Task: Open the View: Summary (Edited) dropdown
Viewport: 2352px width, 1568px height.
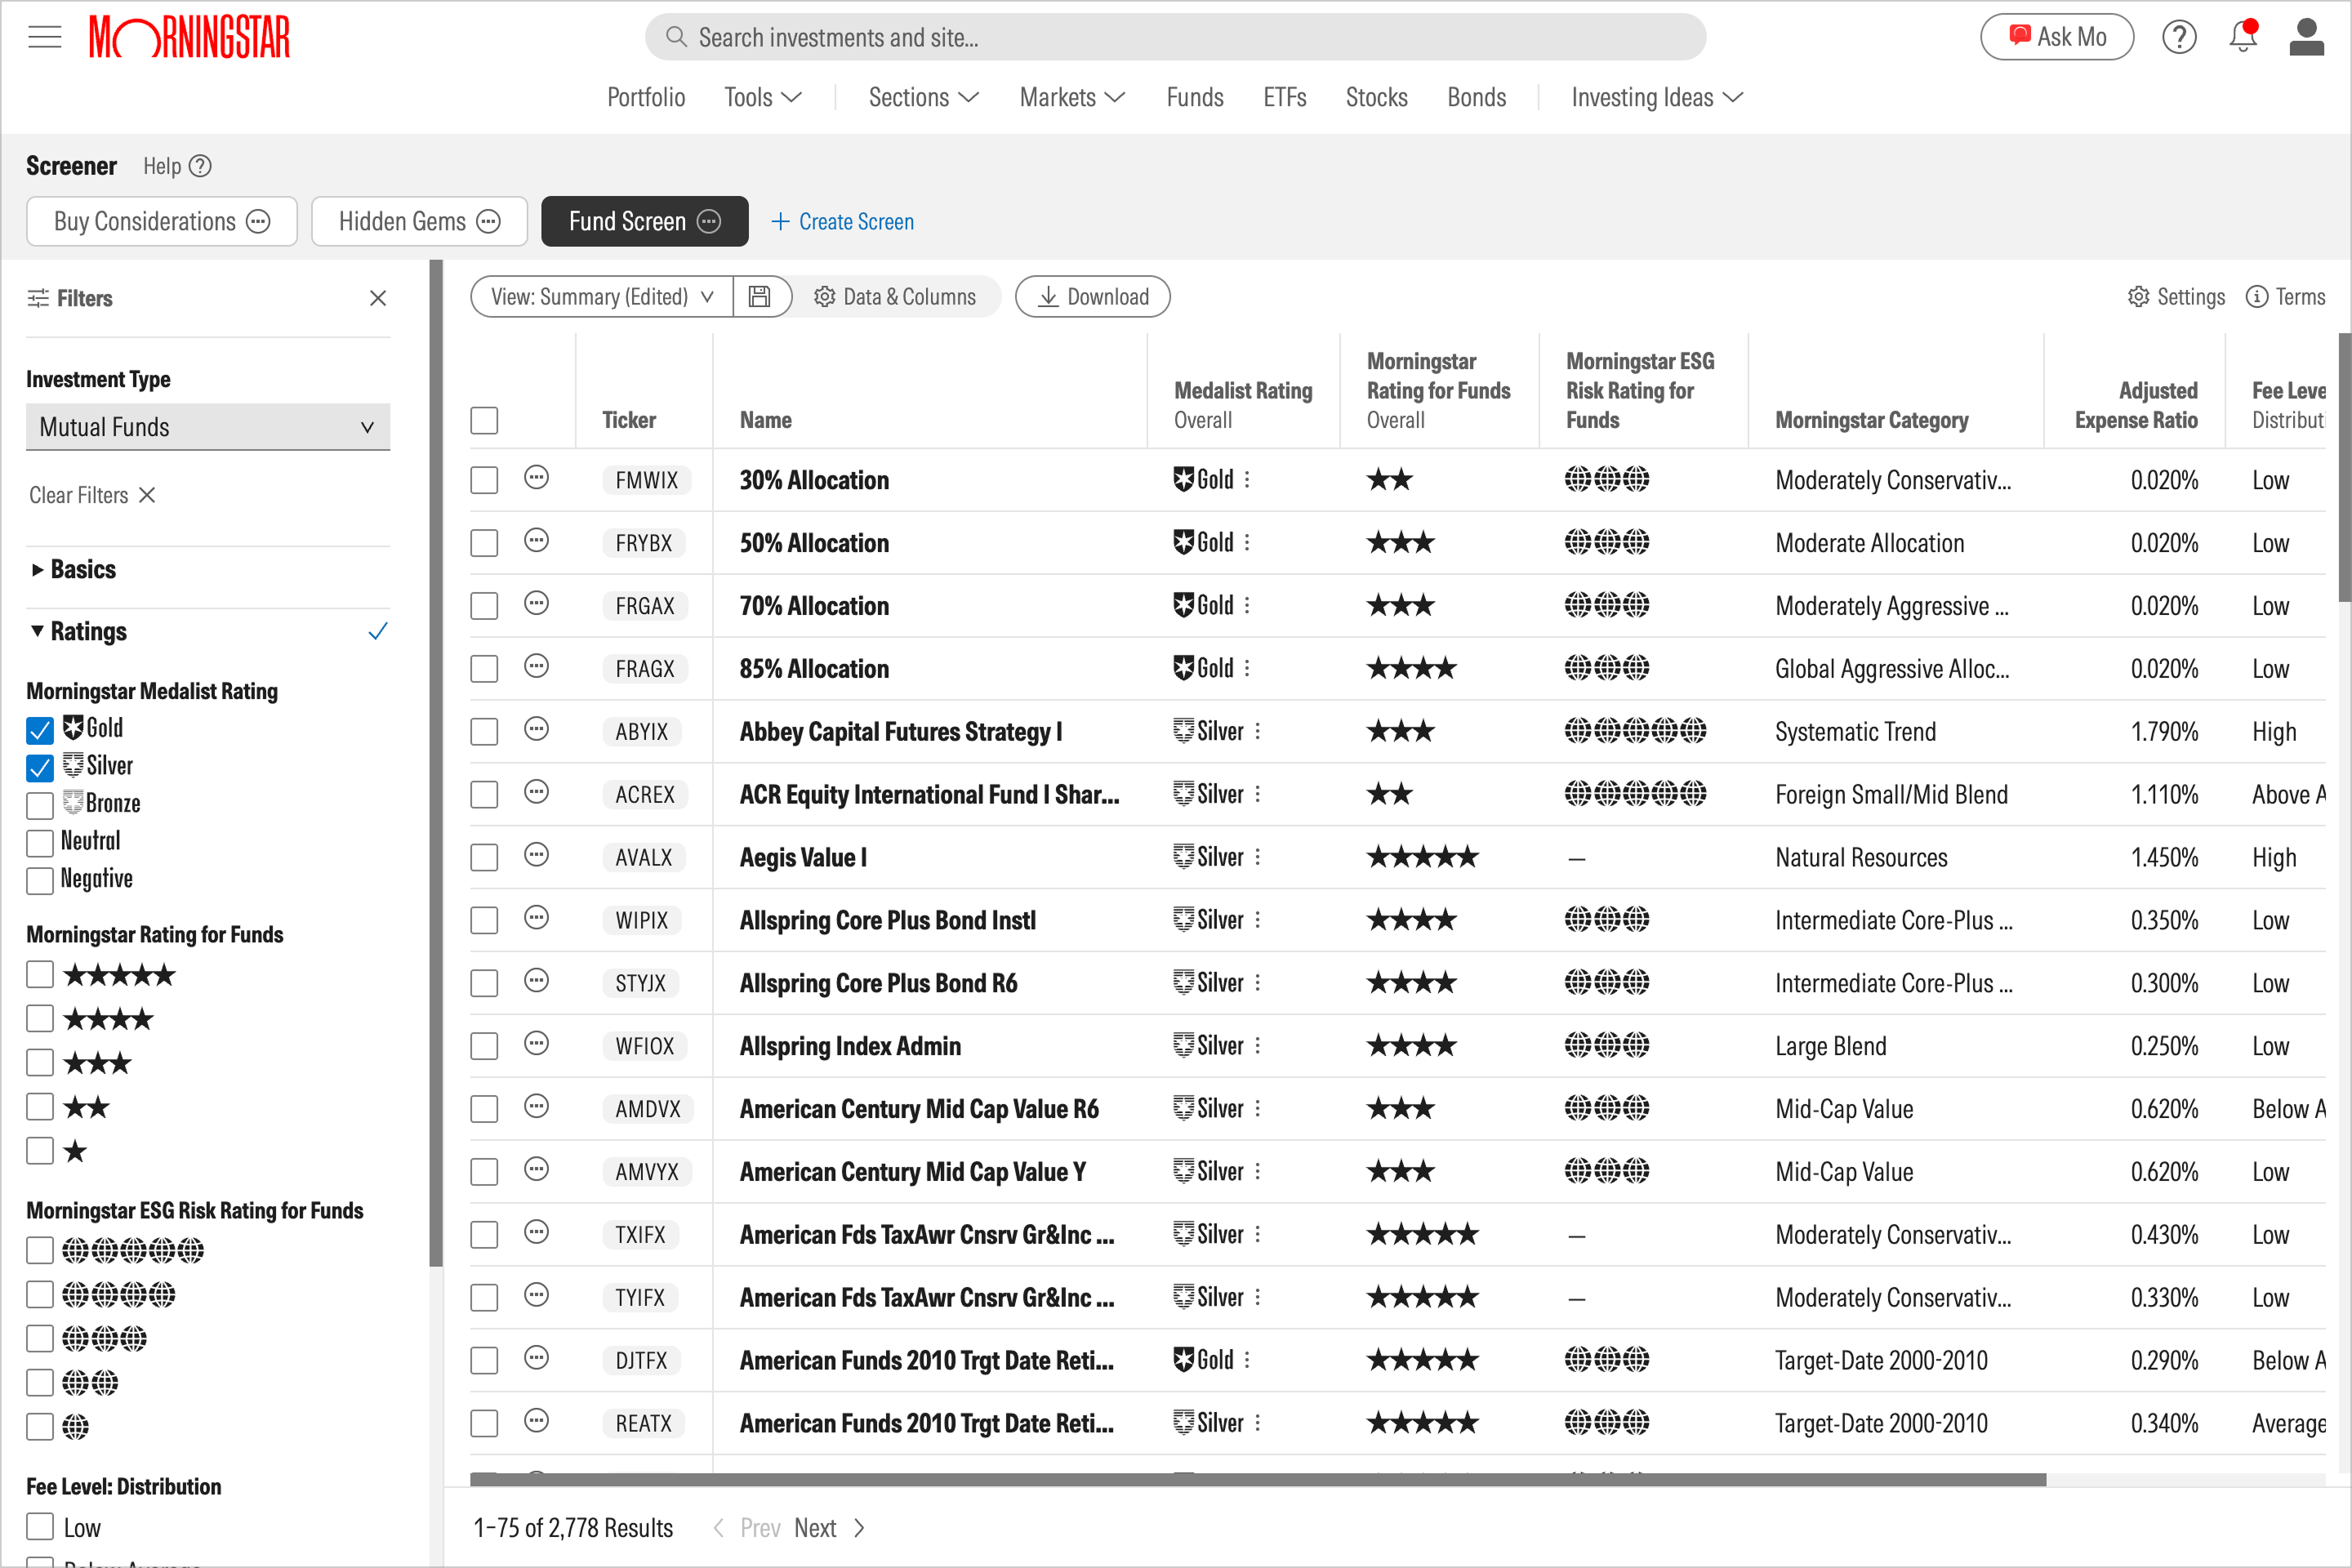Action: pos(602,297)
